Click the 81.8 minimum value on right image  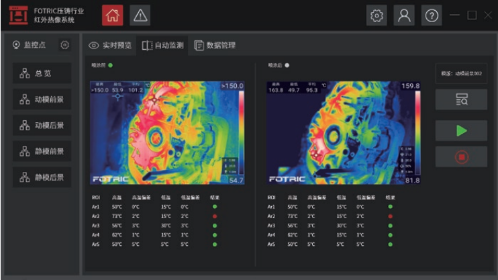coord(413,180)
